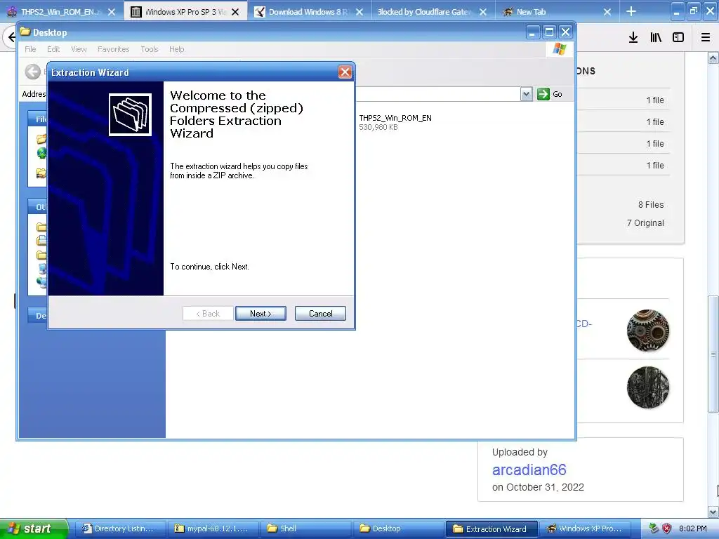Viewport: 719px width, 539px height.
Task: Close the New Tab browser tab
Action: [607, 12]
